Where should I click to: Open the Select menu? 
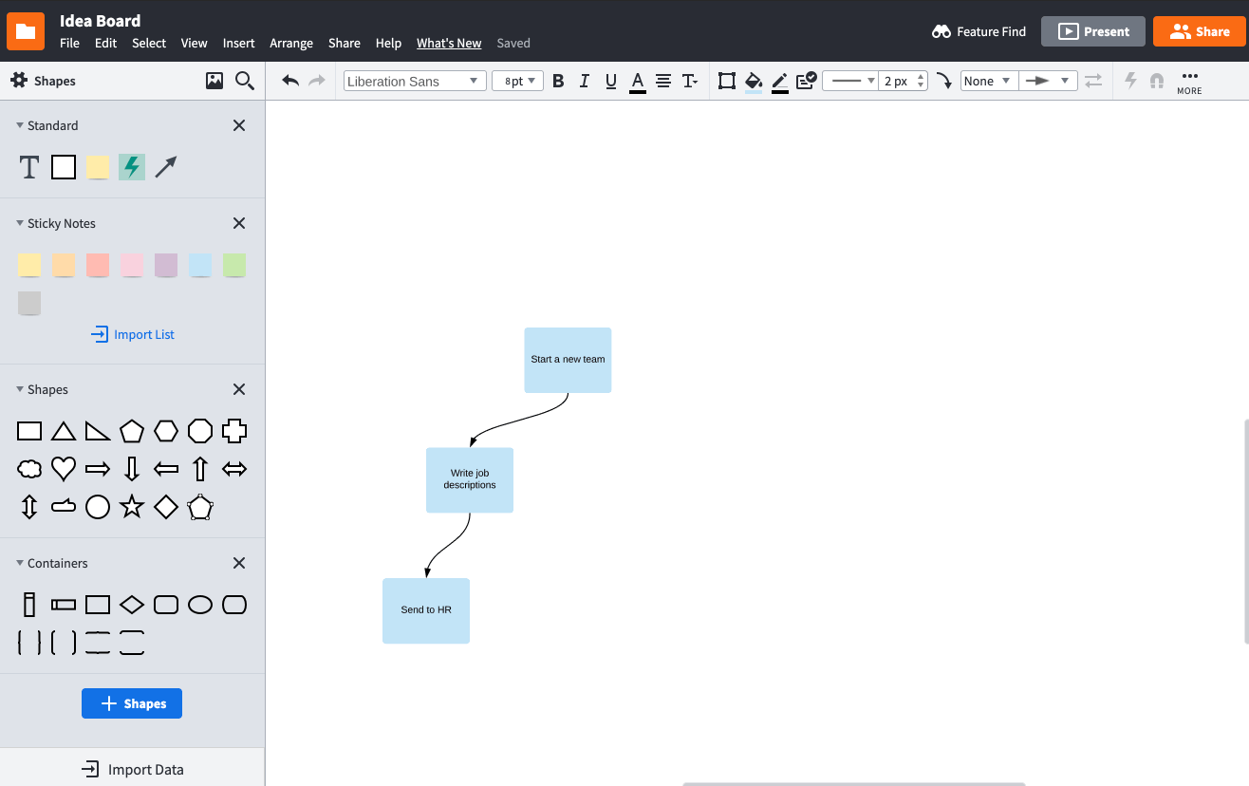coord(149,43)
